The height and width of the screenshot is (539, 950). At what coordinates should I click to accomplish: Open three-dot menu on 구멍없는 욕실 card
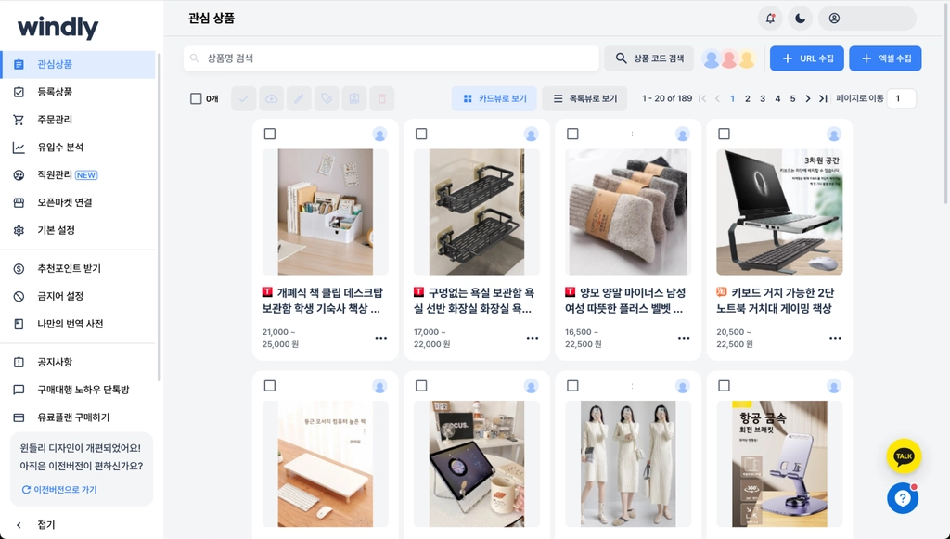point(532,338)
